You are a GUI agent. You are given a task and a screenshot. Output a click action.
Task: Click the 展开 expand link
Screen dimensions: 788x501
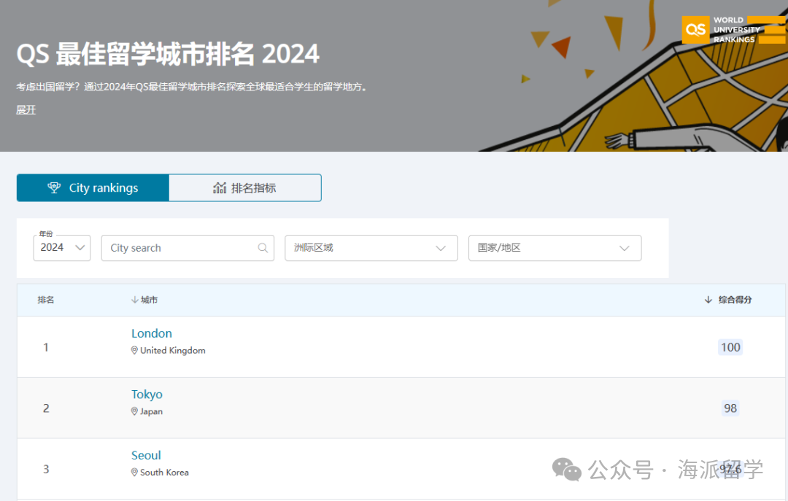tap(26, 110)
